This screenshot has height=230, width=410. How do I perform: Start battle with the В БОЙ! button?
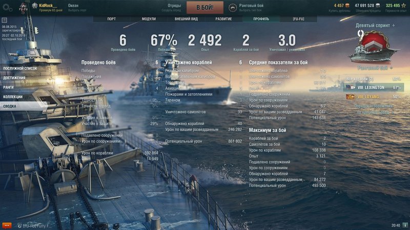click(x=205, y=7)
